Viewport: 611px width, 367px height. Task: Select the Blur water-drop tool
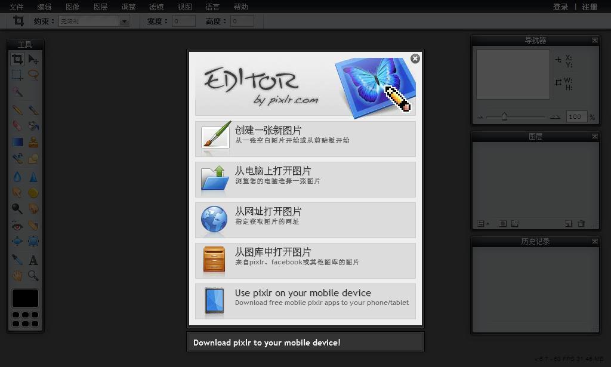(x=17, y=177)
